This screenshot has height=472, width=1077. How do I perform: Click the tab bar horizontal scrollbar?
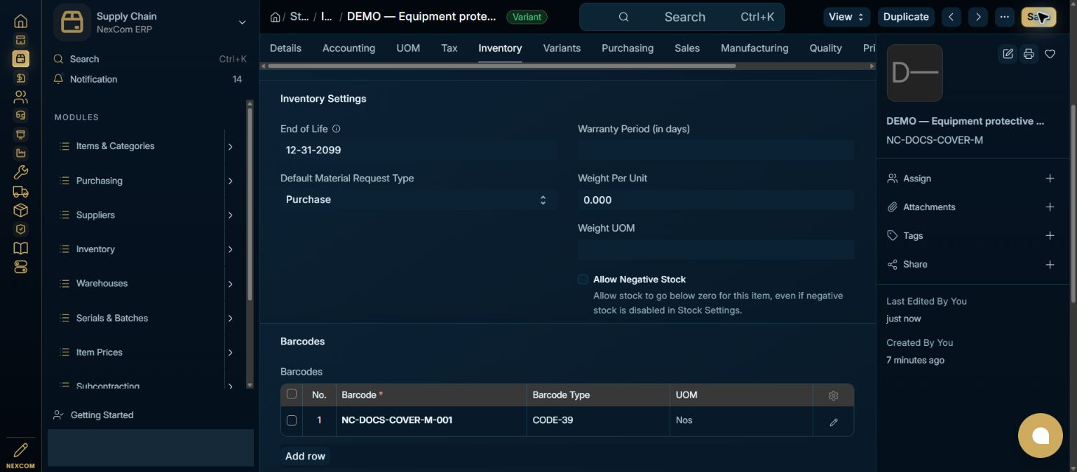coord(501,66)
